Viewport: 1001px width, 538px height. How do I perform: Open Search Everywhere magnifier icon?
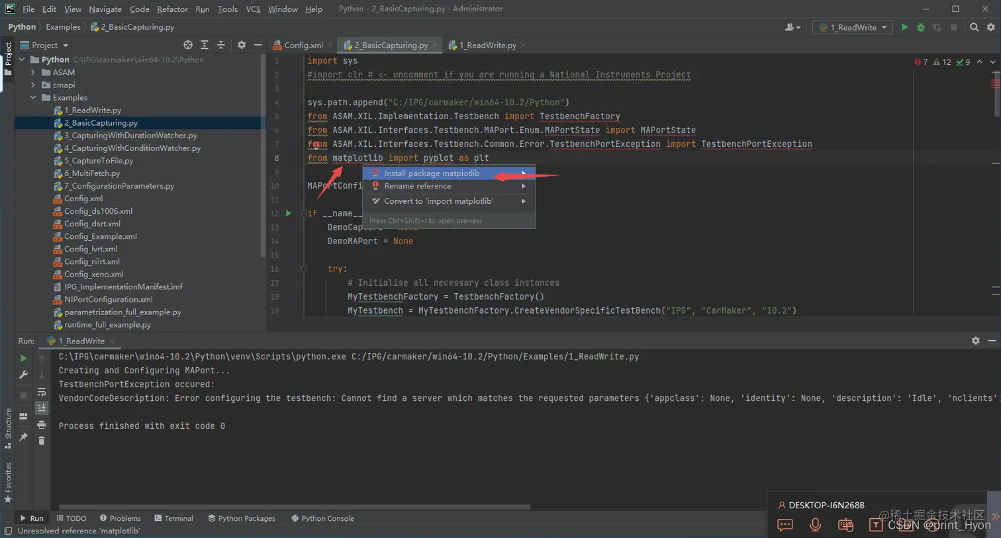click(x=975, y=27)
